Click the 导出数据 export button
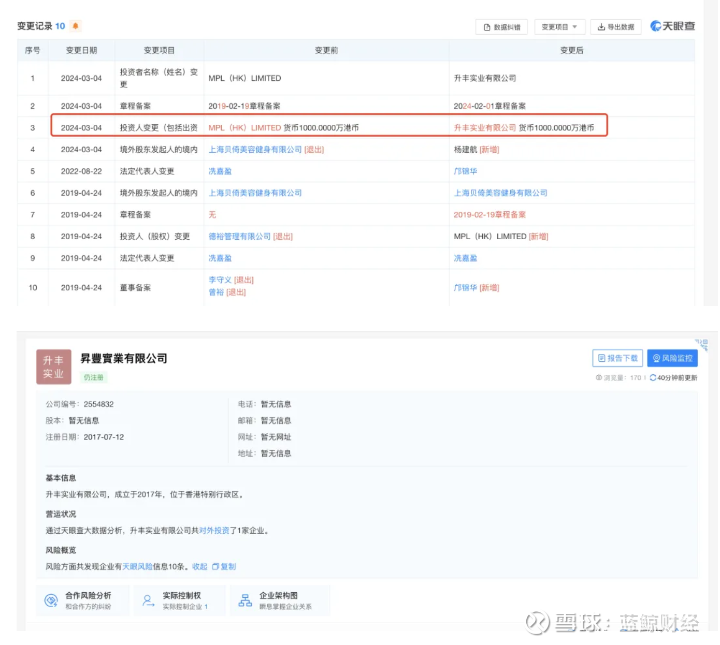 [x=616, y=27]
